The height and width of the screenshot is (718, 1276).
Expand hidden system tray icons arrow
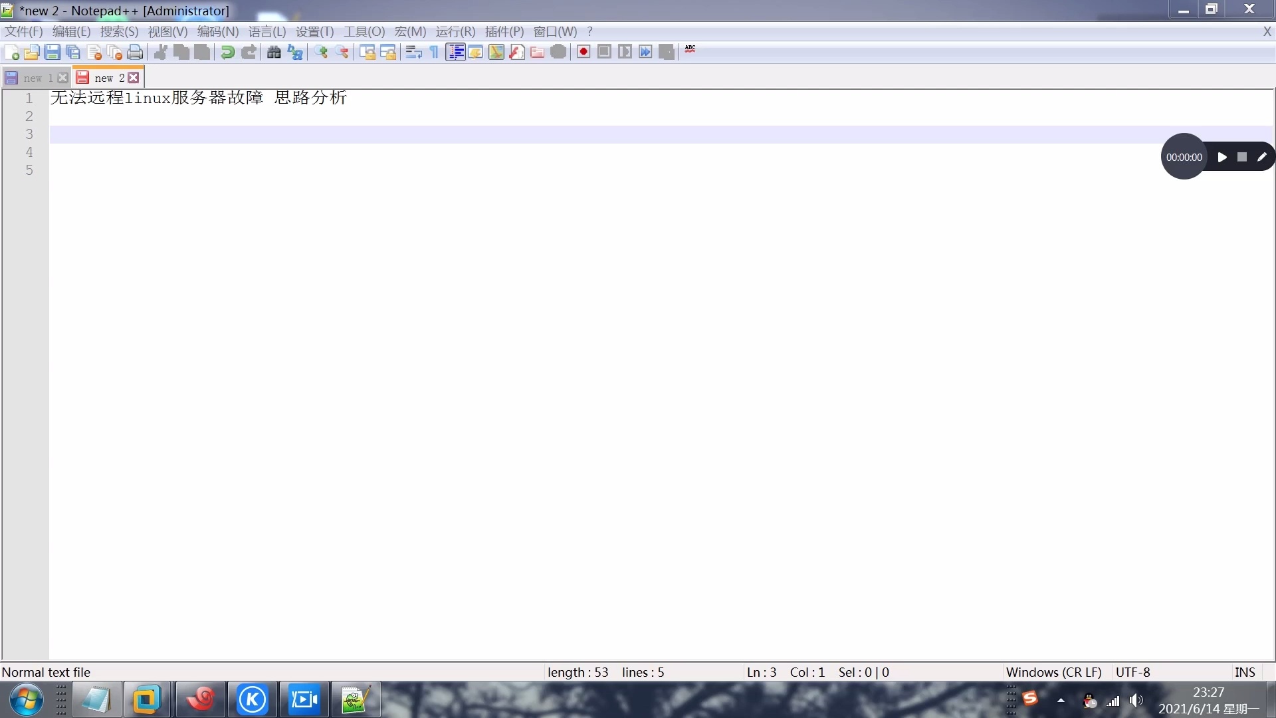[x=1061, y=700]
